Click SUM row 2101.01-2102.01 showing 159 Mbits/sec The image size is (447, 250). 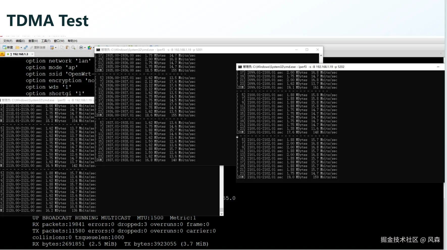click(287, 177)
